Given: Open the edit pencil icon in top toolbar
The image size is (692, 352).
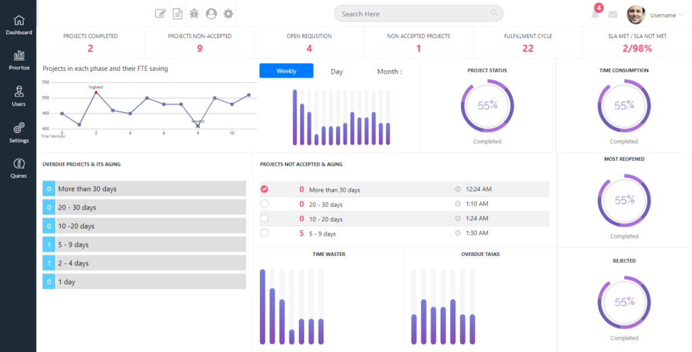Looking at the screenshot, I should (x=160, y=14).
